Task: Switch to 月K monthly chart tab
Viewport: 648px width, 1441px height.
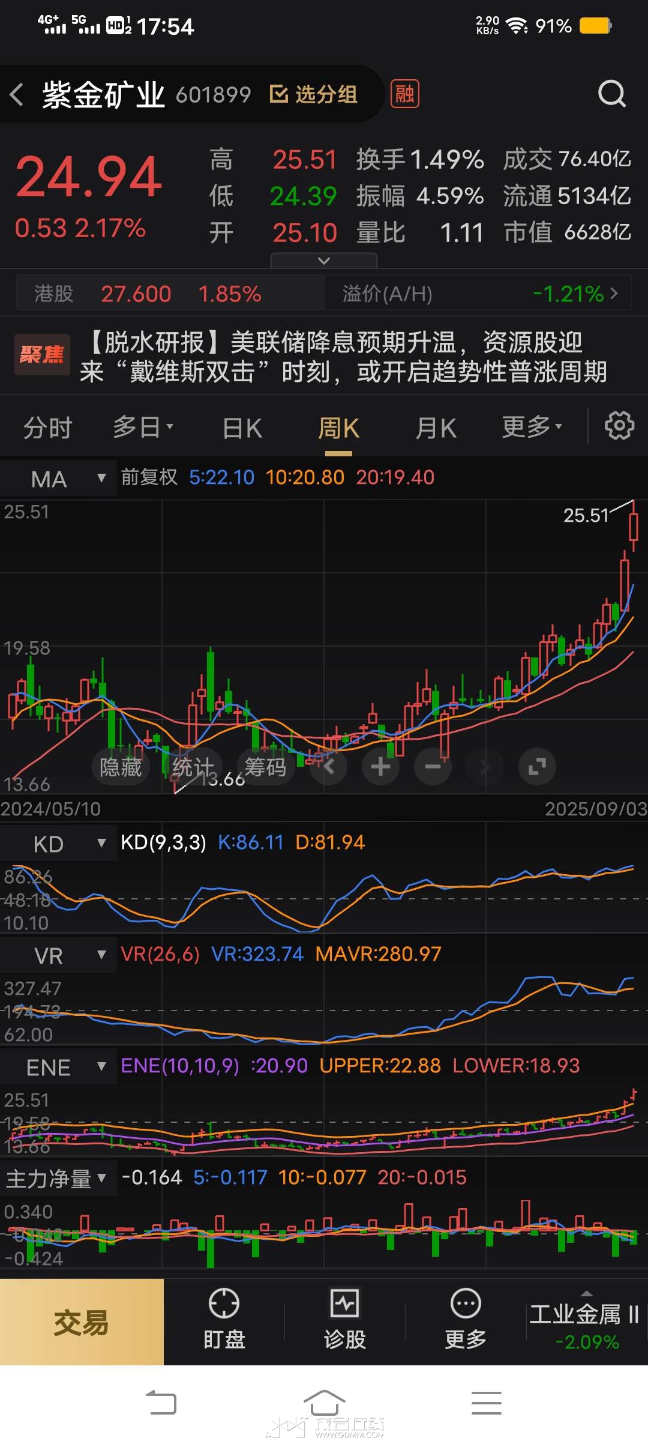Action: [x=436, y=428]
